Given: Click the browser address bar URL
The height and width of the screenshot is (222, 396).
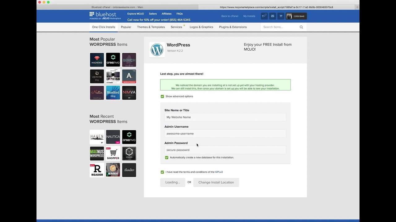Looking at the screenshot, I should click(276, 7).
